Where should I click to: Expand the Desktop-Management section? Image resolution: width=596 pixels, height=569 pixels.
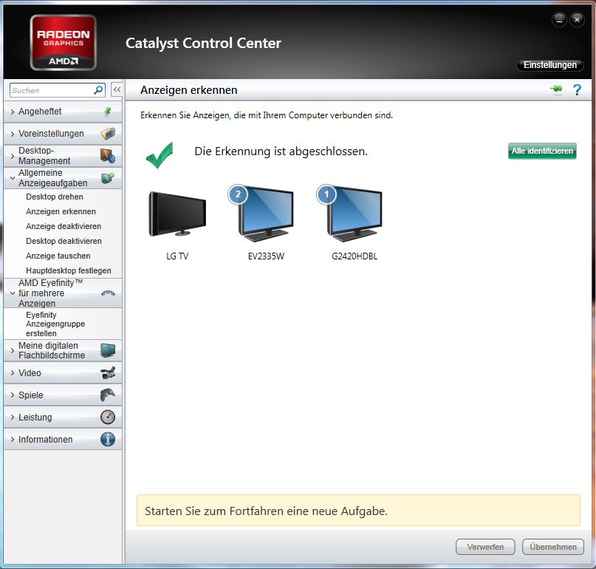[13, 156]
